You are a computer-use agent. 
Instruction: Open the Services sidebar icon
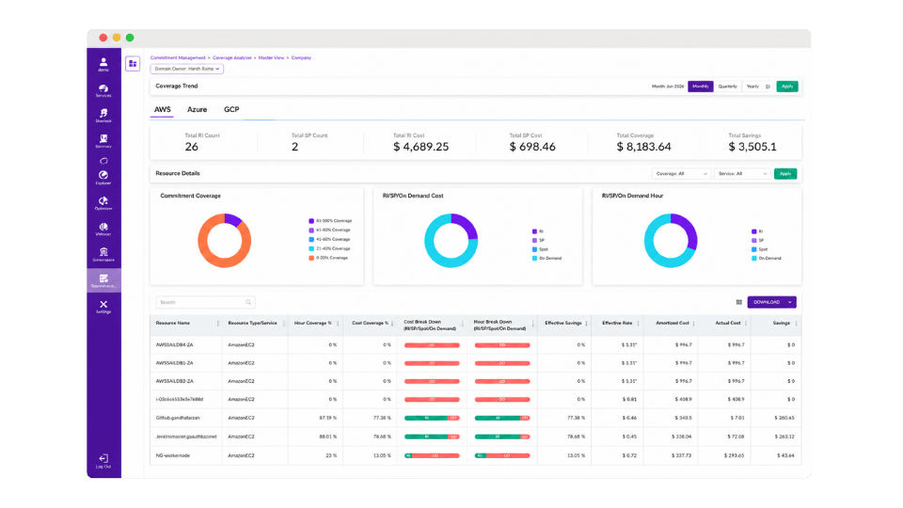103,90
